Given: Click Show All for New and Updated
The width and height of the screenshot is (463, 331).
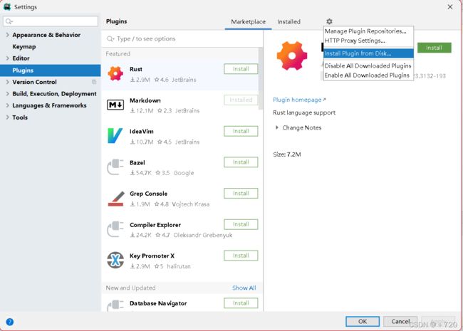Looking at the screenshot, I should click(x=244, y=288).
